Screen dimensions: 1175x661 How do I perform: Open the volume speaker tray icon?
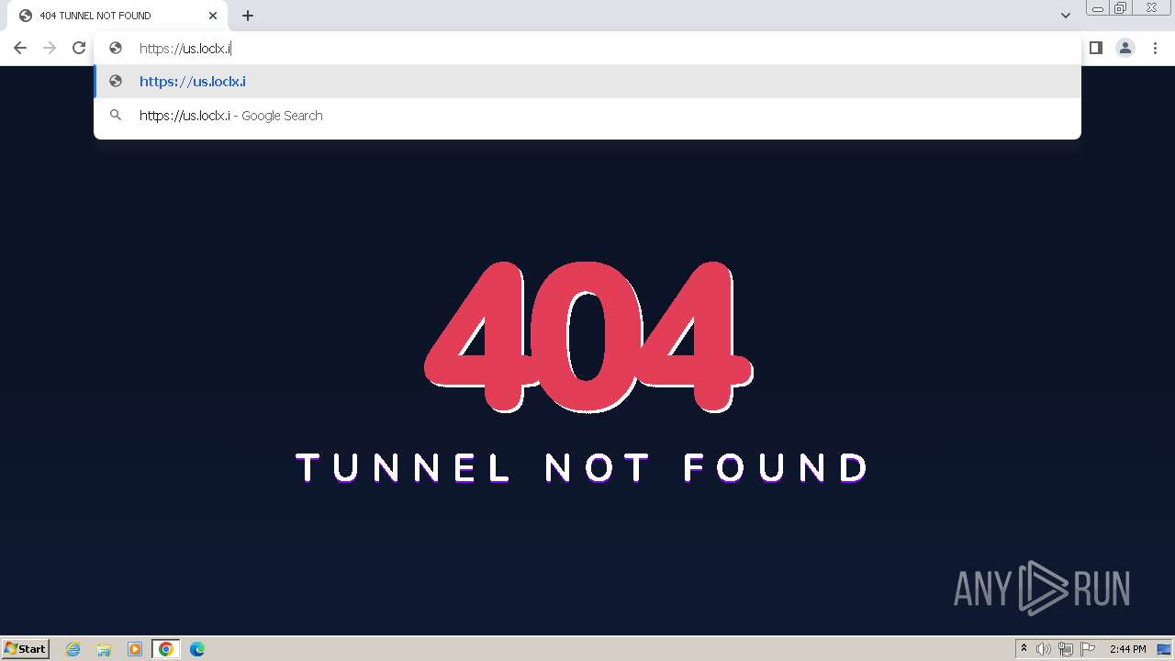(1044, 649)
